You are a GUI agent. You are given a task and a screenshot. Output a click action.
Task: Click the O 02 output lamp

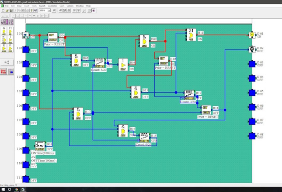(x=252, y=49)
